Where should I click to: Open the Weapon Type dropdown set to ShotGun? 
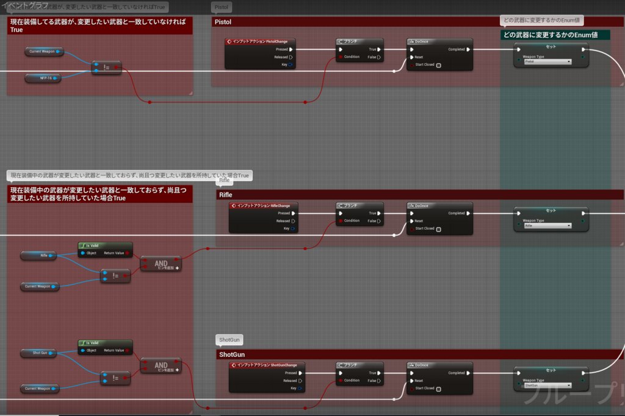coord(547,386)
